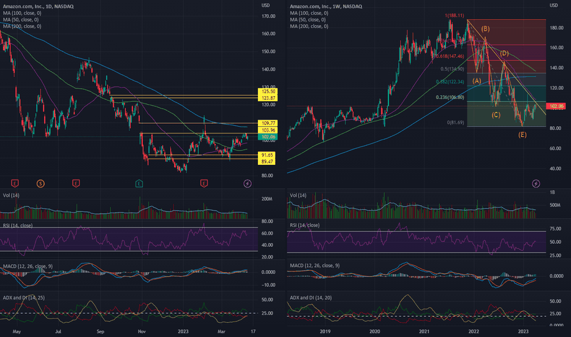Click the purple lightning icon on the daily chart
571x337 pixels.
coord(248,183)
